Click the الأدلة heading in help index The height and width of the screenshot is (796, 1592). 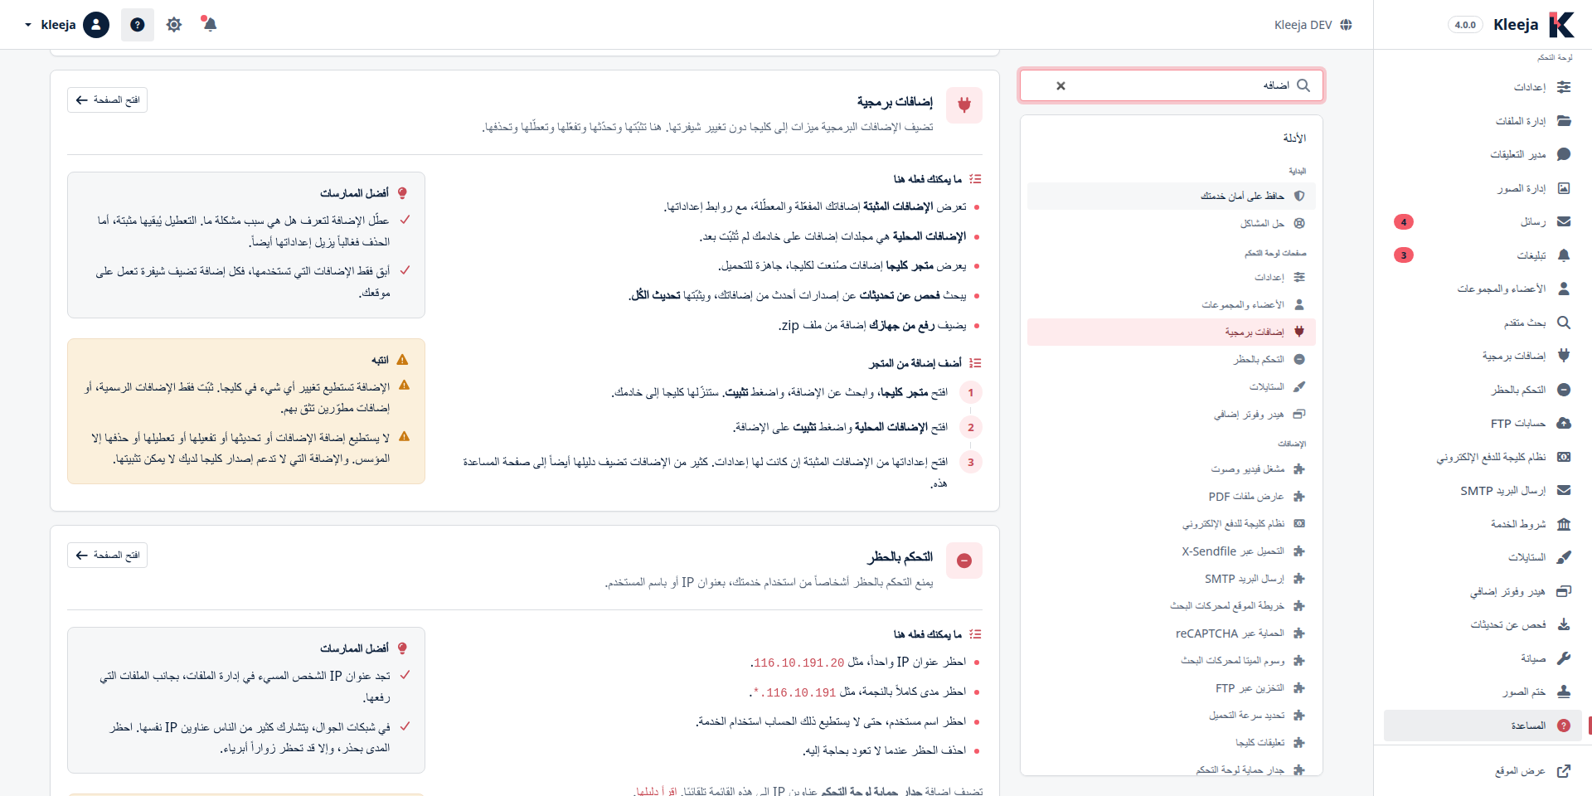(1294, 138)
